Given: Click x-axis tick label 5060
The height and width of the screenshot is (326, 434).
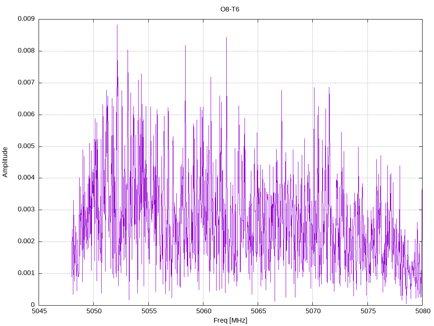Looking at the screenshot, I should point(204,311).
